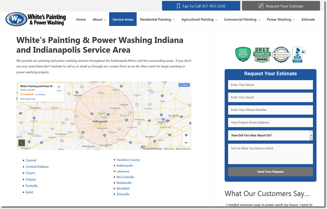The width and height of the screenshot is (327, 209).
Task: Open the Westfield link
Action: click(123, 188)
